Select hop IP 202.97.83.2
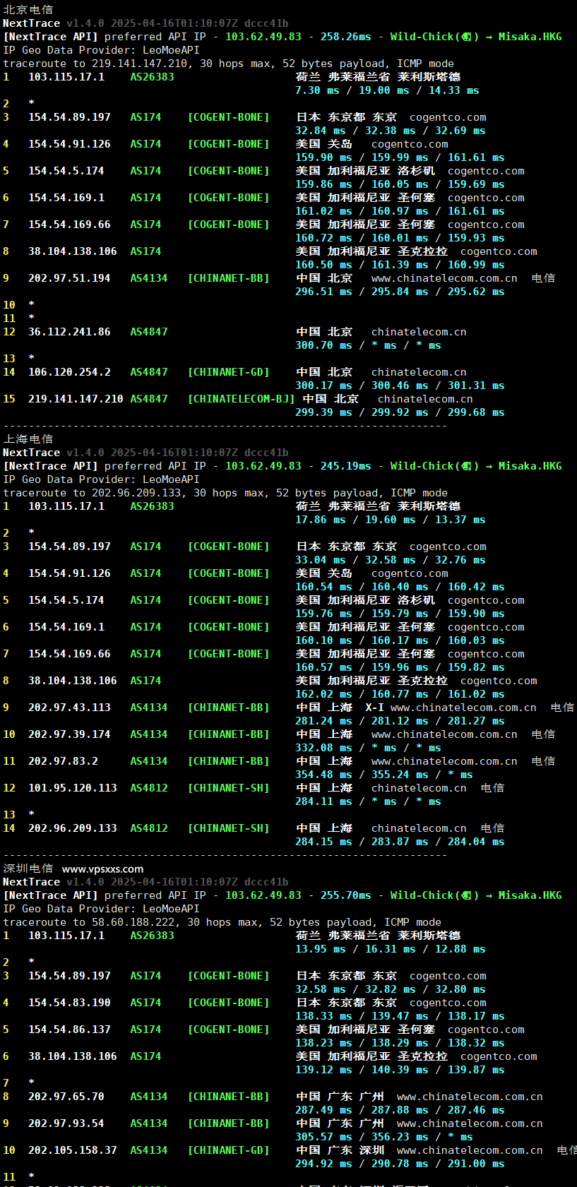Screen dimensions: 577x1187 [x=63, y=761]
